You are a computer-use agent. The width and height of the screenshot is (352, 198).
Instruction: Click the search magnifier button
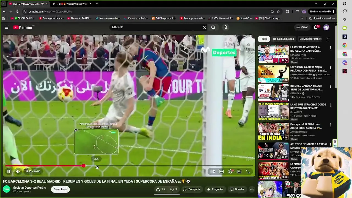click(x=213, y=27)
